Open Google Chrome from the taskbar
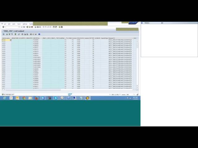The image size is (198, 148). tap(24, 98)
